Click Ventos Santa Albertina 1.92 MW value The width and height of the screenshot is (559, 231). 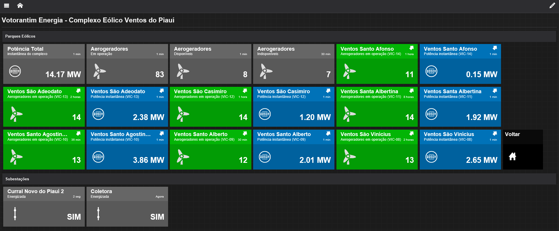point(482,117)
